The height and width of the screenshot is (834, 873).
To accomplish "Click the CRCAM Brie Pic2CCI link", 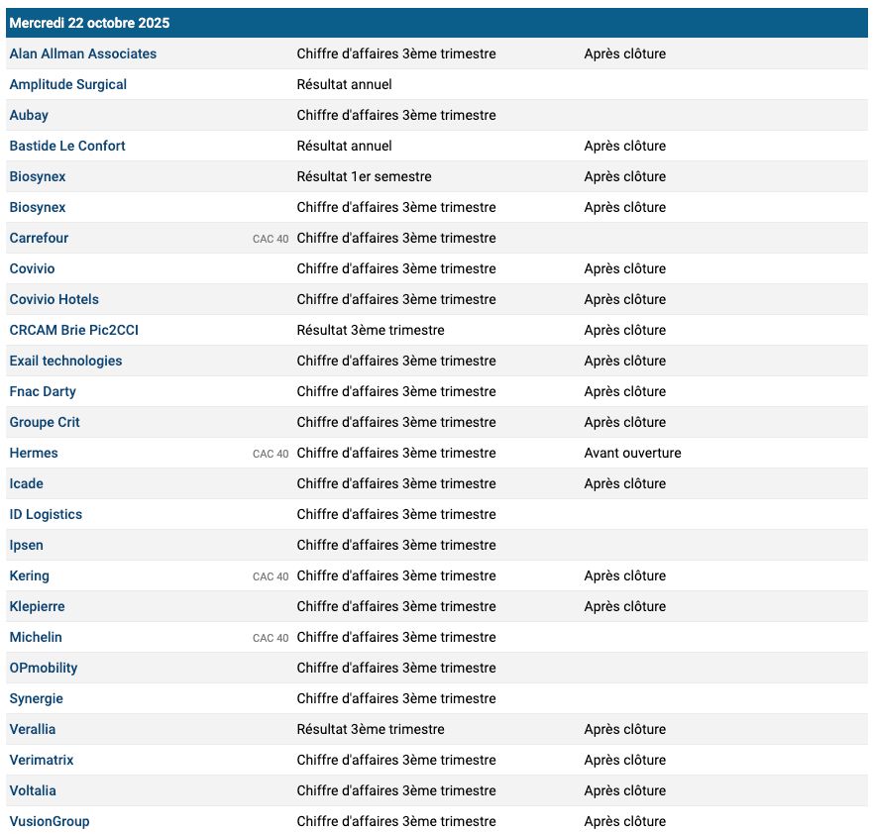I will [74, 330].
